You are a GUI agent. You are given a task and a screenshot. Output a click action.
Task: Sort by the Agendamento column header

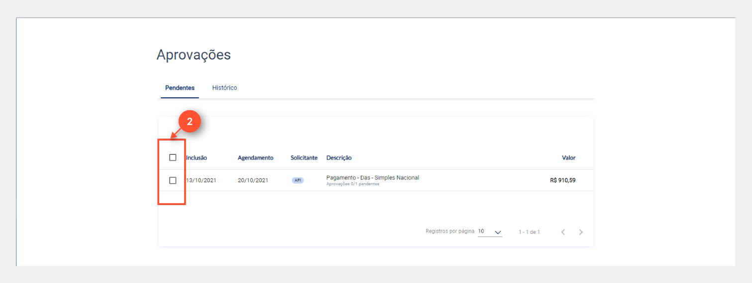(255, 158)
